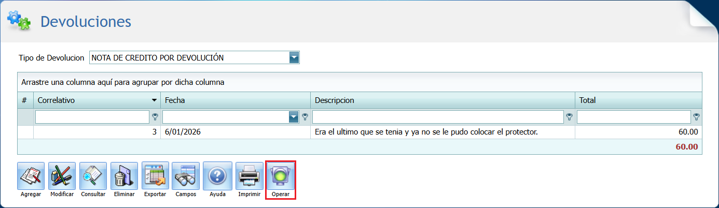The height and width of the screenshot is (208, 719).
Task: Focus the Total filter input
Action: click(634, 117)
